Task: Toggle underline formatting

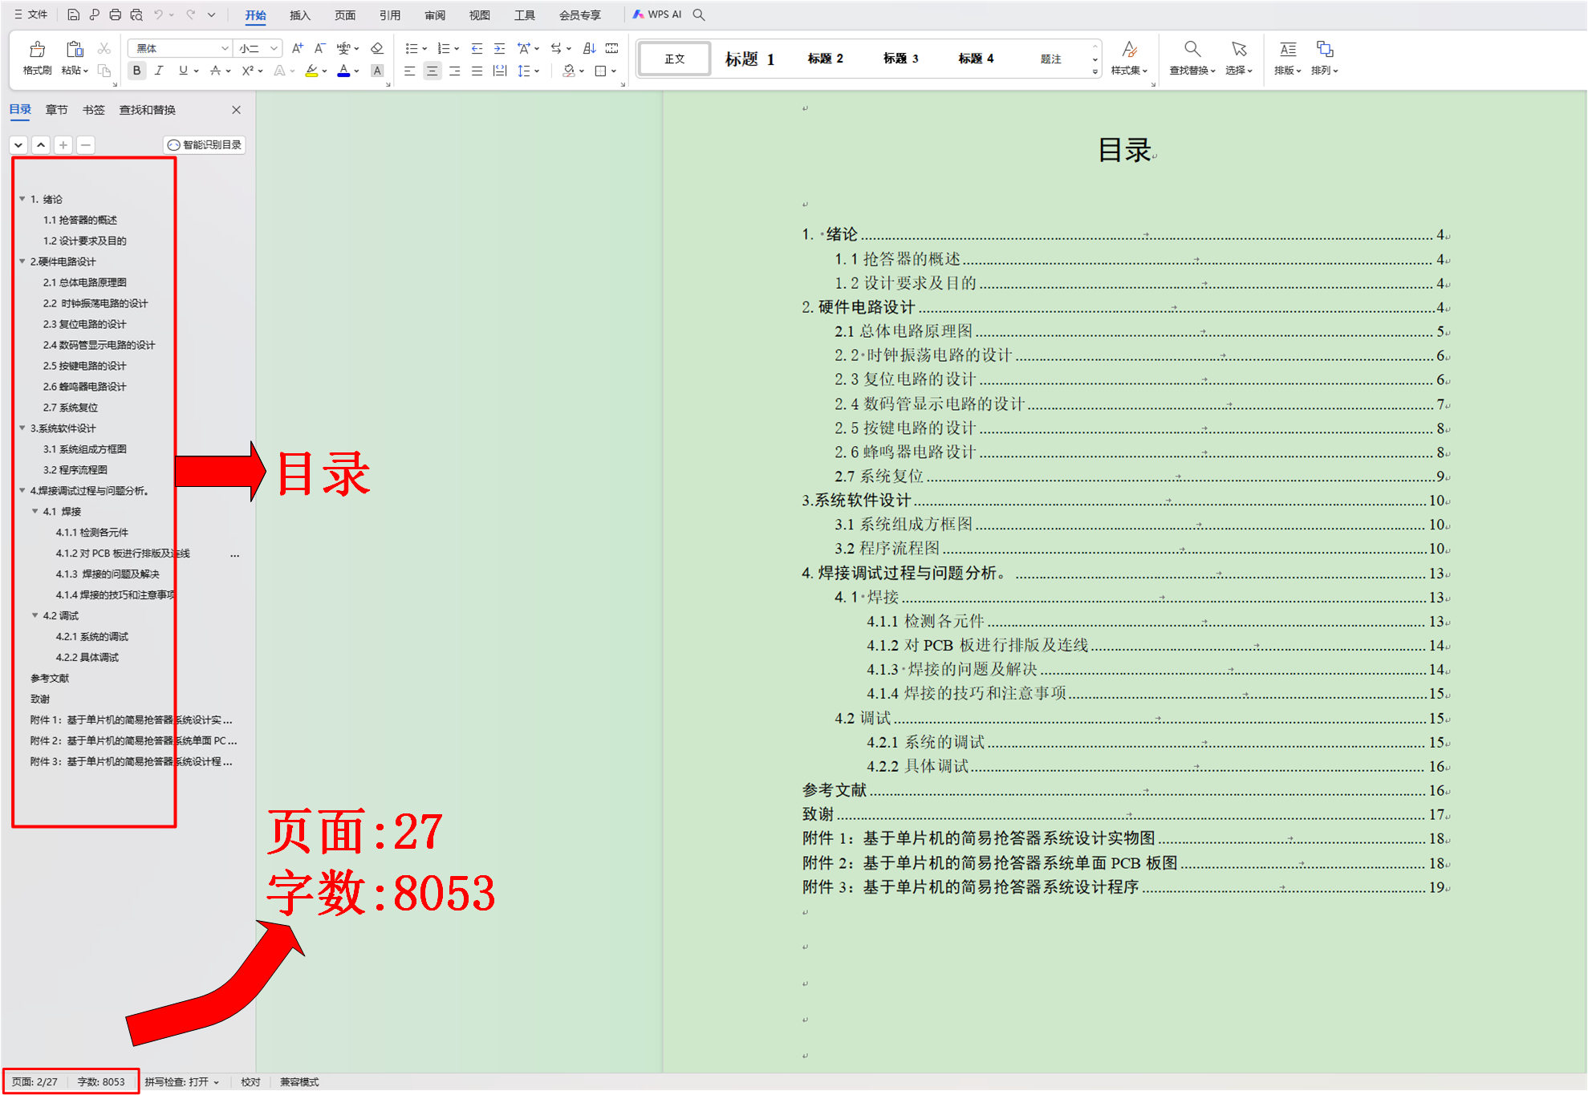Action: (x=182, y=71)
